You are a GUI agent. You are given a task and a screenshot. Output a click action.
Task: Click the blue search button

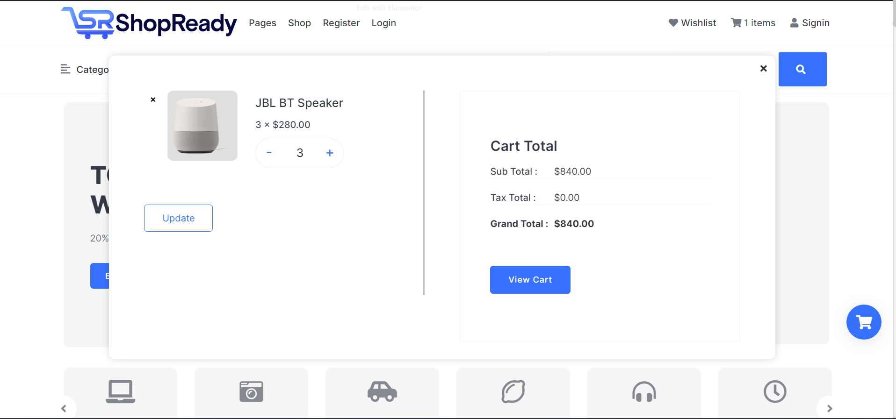802,69
